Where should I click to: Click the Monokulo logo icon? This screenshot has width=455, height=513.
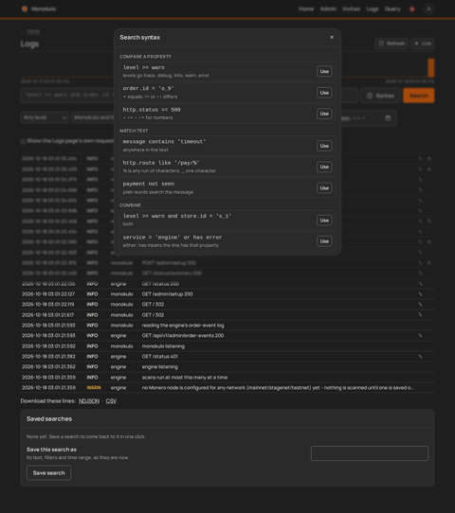25,9
